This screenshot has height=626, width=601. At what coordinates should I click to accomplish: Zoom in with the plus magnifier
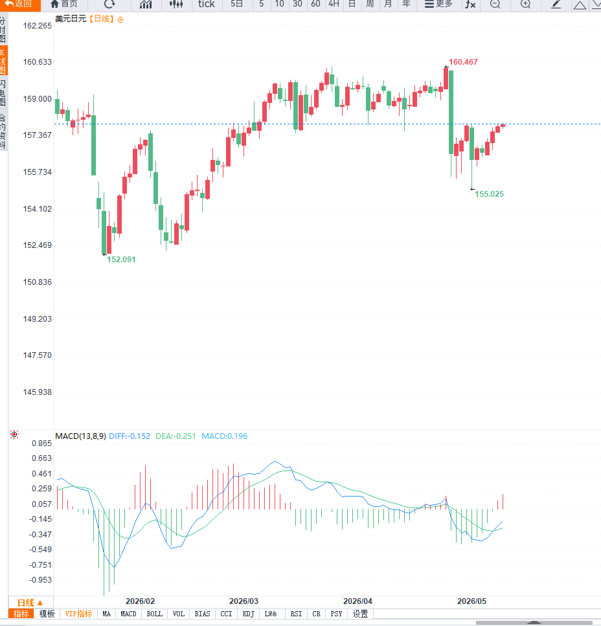pos(525,5)
